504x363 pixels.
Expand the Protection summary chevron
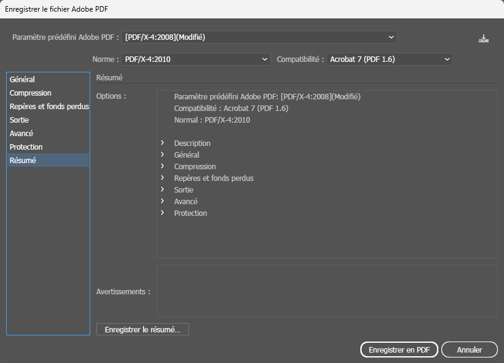click(x=163, y=213)
